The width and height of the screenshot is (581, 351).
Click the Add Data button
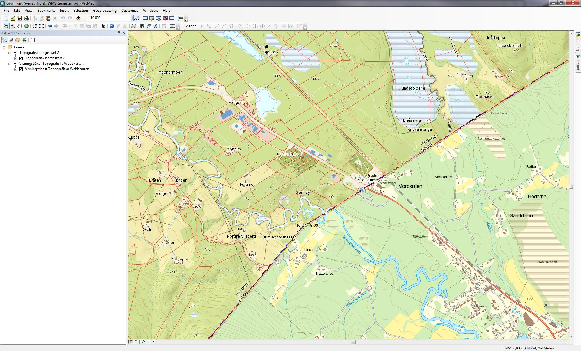78,18
